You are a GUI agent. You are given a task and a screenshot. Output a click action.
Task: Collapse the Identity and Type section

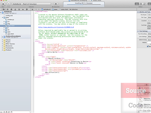pyautogui.click(x=138, y=12)
